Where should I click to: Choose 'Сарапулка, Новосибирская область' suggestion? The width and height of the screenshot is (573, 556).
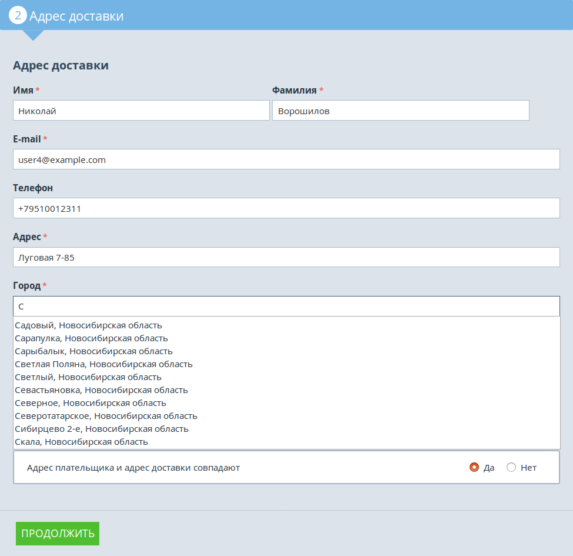pos(92,338)
